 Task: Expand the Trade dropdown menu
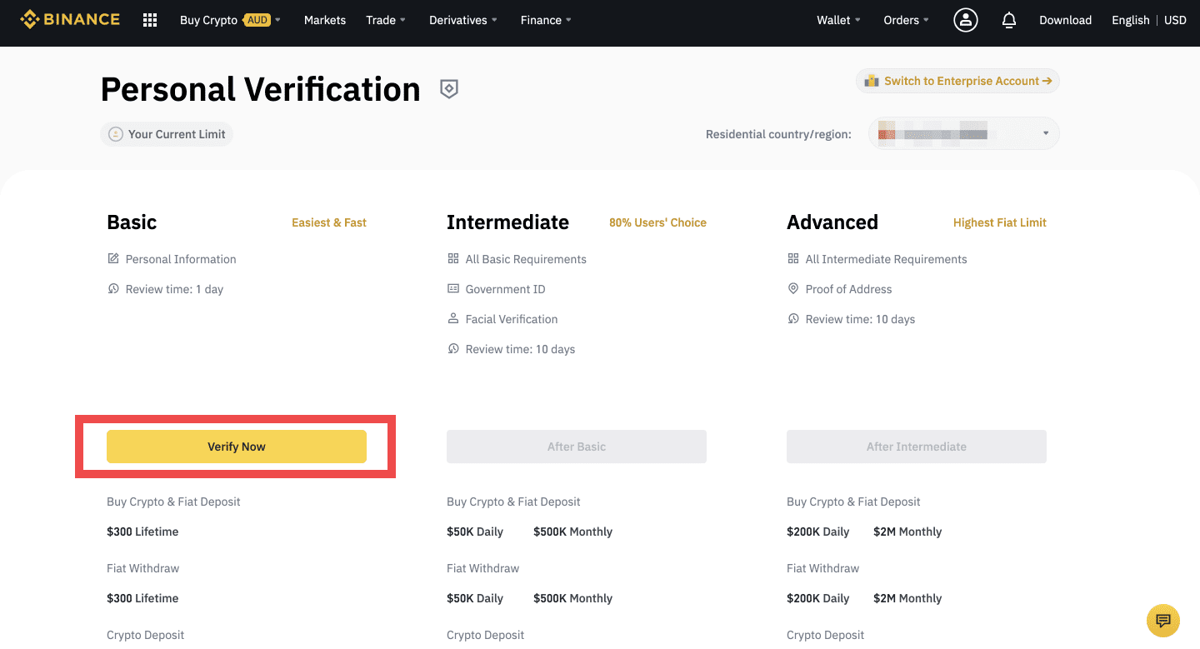[x=386, y=20]
